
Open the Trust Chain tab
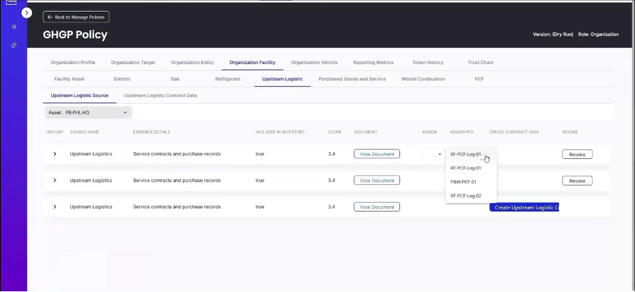pos(480,63)
